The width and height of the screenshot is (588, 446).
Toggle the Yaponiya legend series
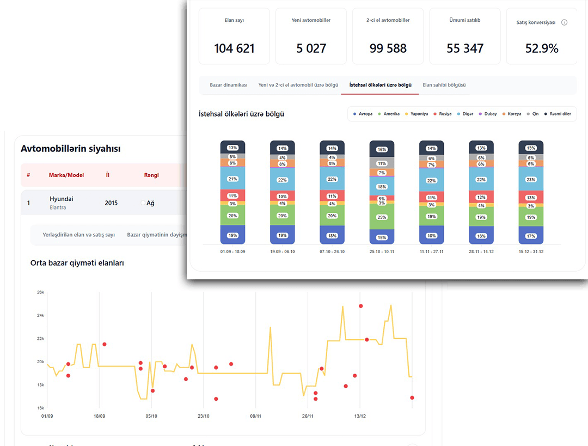(x=416, y=114)
